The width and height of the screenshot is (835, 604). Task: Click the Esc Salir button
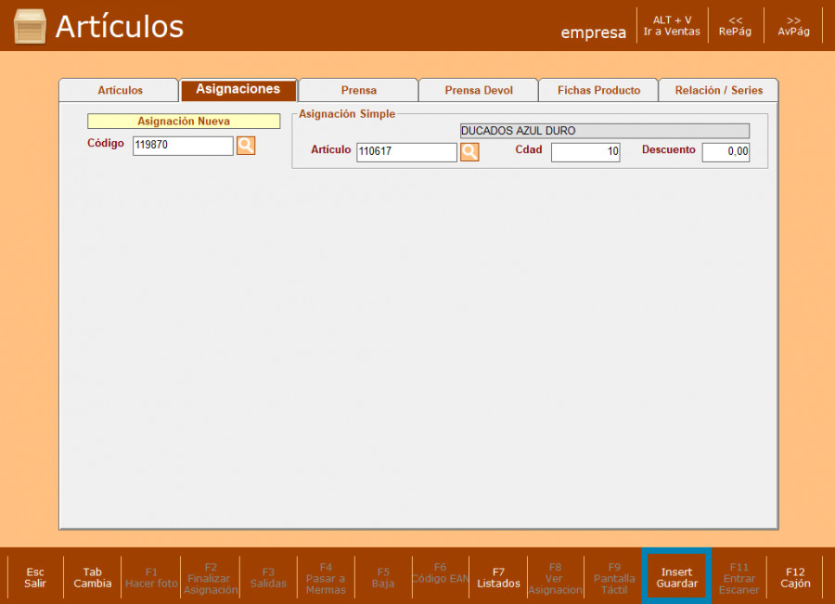pyautogui.click(x=35, y=578)
